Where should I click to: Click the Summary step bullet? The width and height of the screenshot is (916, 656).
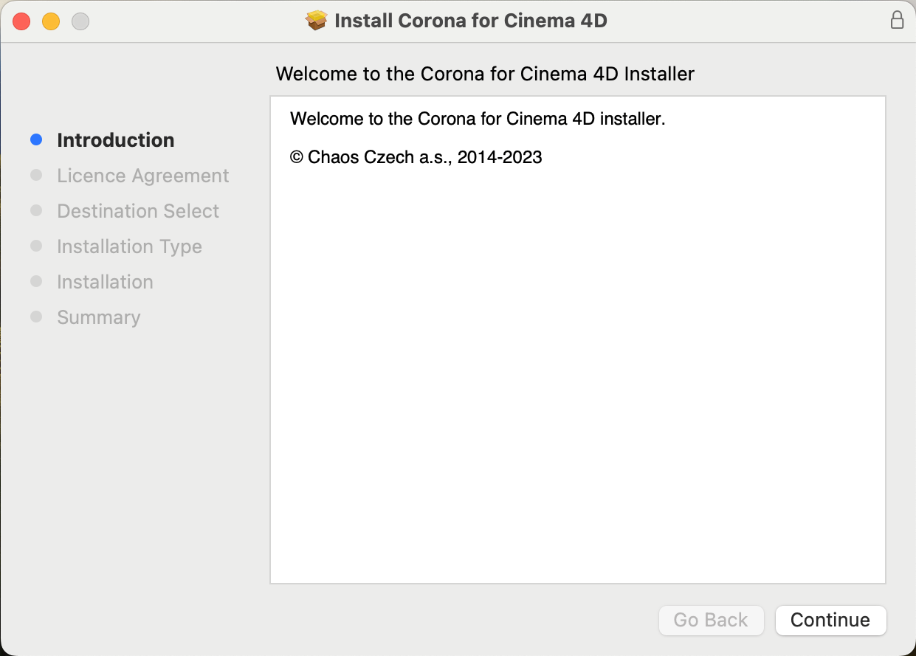pos(36,317)
